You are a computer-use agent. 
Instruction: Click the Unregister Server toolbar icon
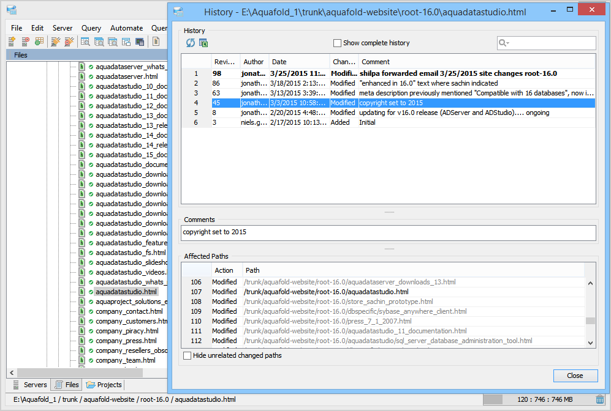tap(25, 42)
